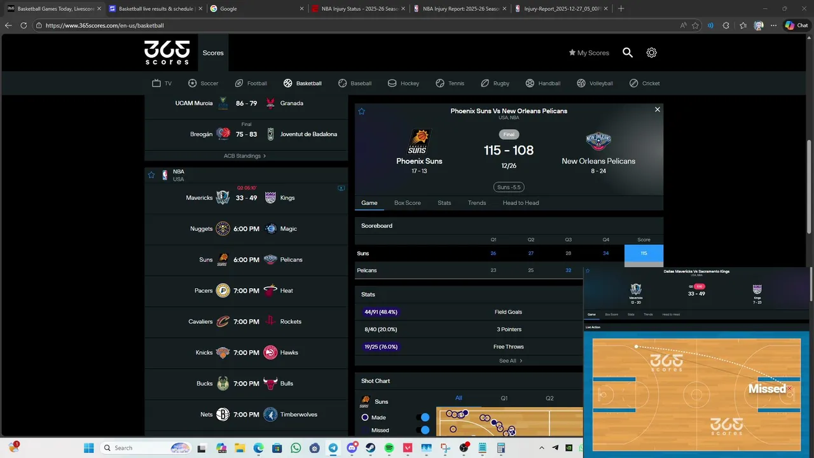Open Spotify from the taskbar
This screenshot has height=458, width=814.
coord(389,448)
